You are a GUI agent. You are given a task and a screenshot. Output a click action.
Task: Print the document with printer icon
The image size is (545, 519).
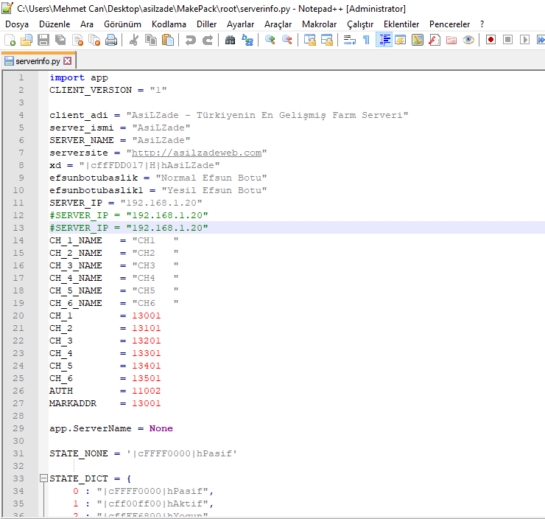[111, 40]
